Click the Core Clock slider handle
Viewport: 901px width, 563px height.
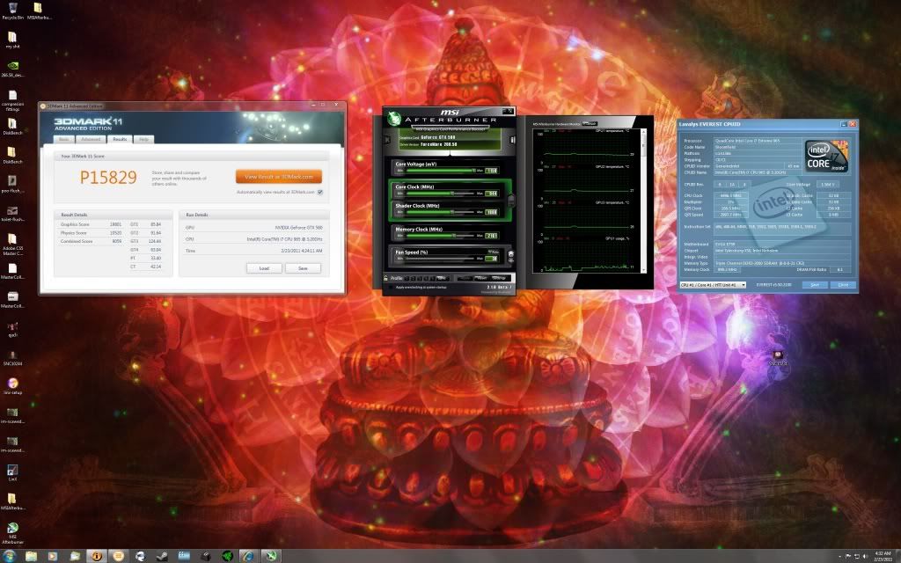[x=453, y=192]
